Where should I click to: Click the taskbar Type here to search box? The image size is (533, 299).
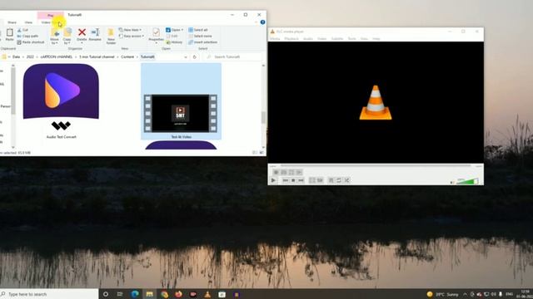[x=49, y=294]
